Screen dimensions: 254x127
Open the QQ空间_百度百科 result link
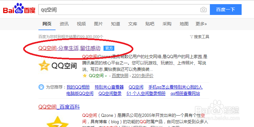59,107
